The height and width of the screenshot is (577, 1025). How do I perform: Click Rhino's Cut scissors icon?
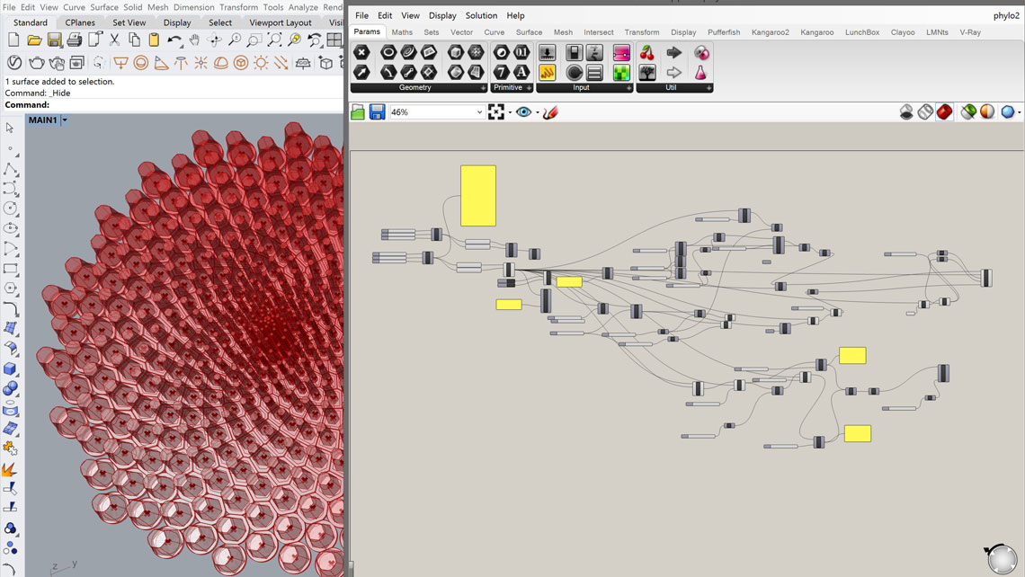(114, 40)
